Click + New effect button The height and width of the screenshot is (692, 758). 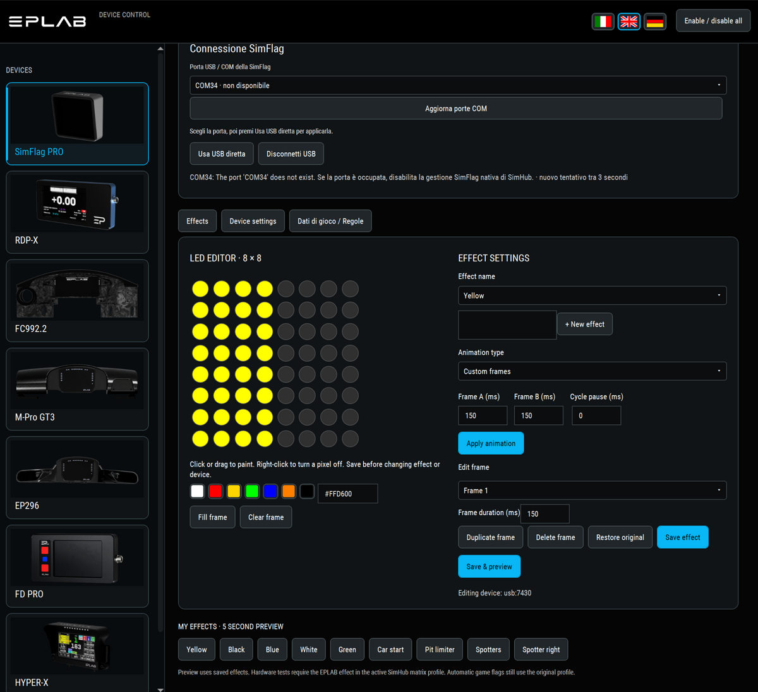coord(585,324)
